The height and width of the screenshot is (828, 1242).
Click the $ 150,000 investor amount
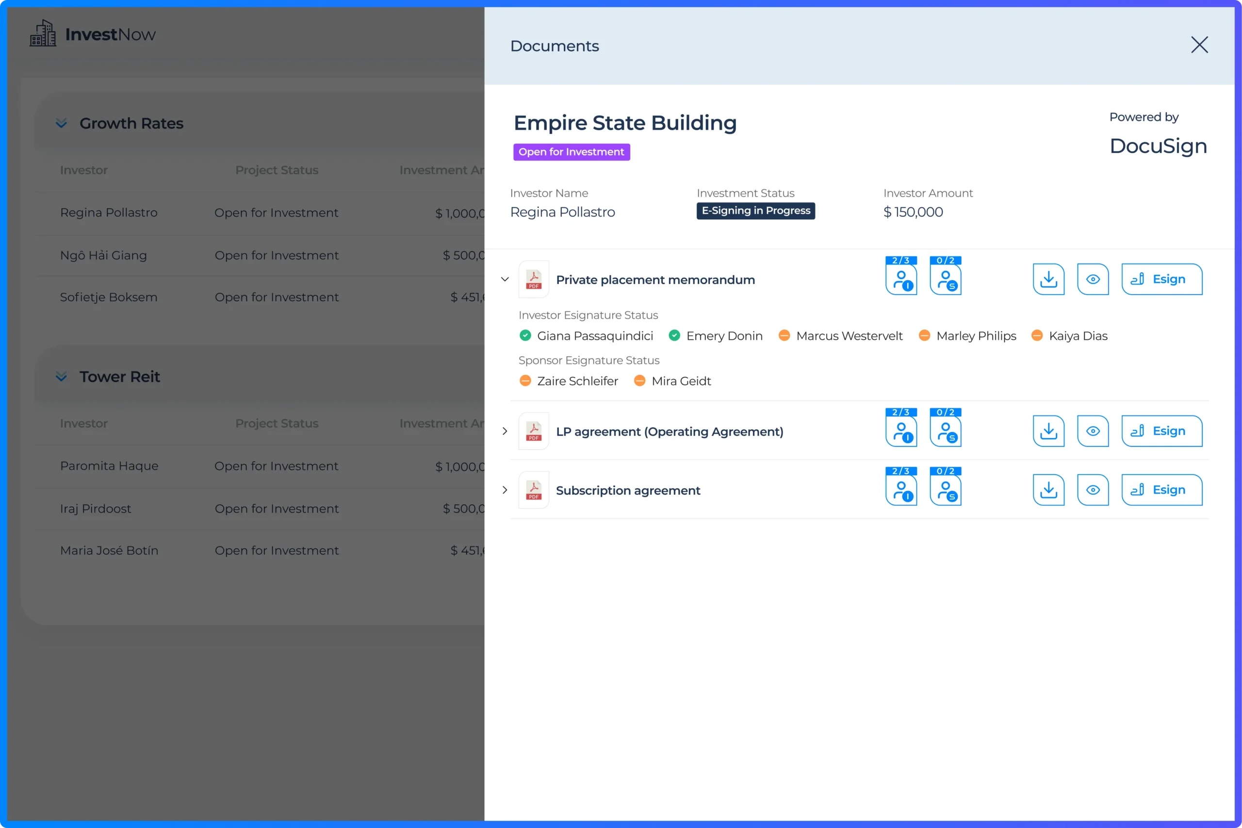(913, 212)
